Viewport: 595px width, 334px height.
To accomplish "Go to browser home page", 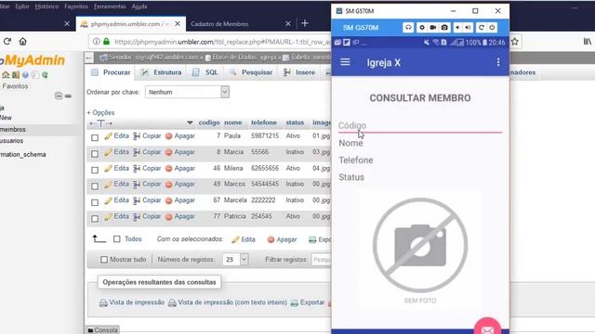I will tap(22, 41).
